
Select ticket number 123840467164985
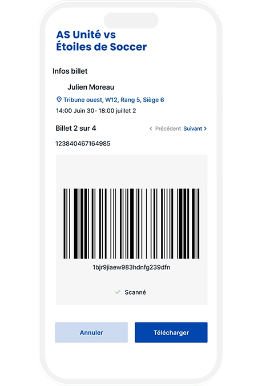coord(83,143)
